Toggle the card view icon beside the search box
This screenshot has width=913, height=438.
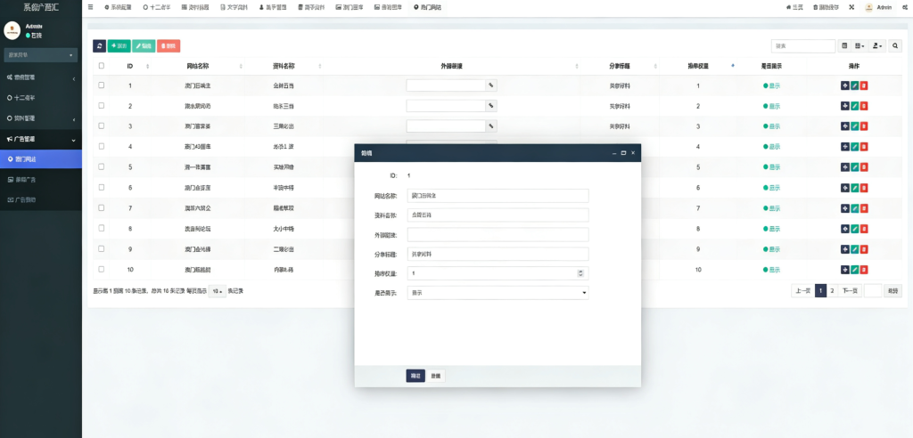845,46
